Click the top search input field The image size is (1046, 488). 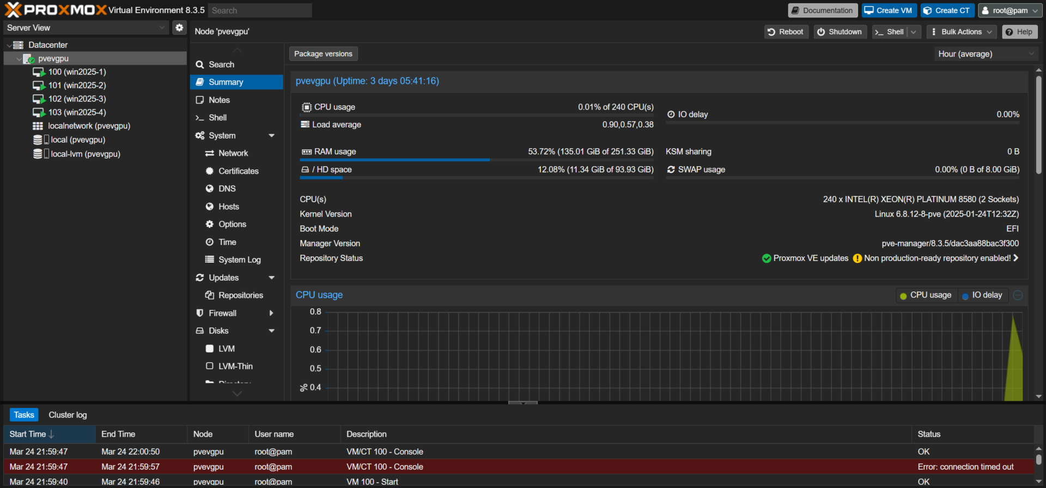tap(260, 10)
